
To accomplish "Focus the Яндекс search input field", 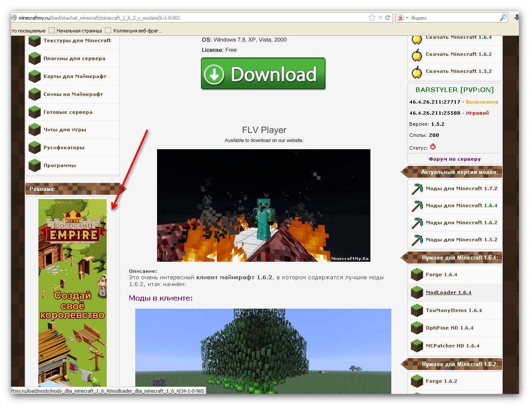I will [454, 18].
